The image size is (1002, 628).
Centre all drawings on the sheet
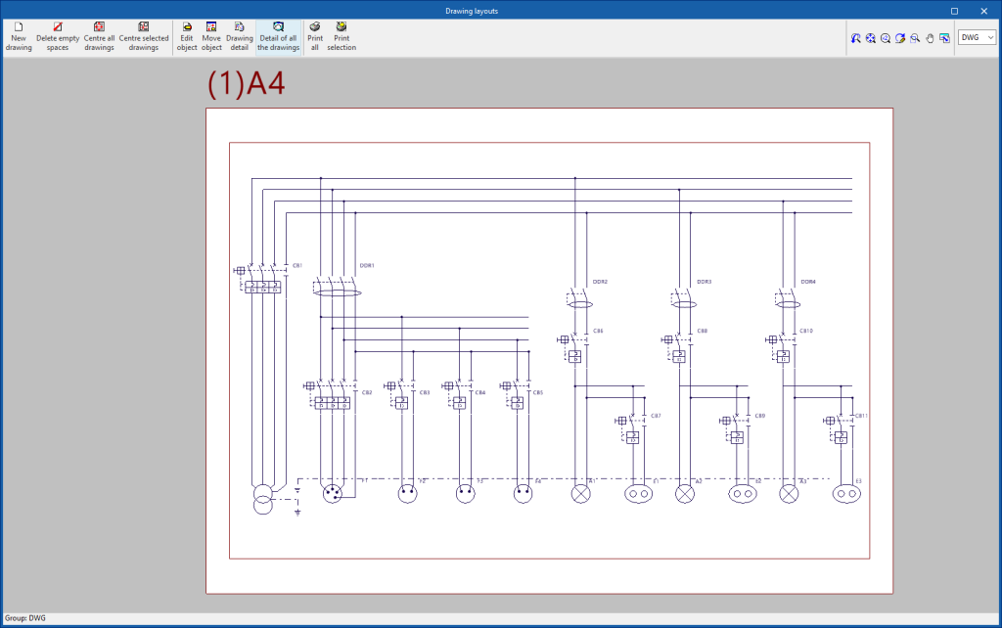[x=99, y=35]
